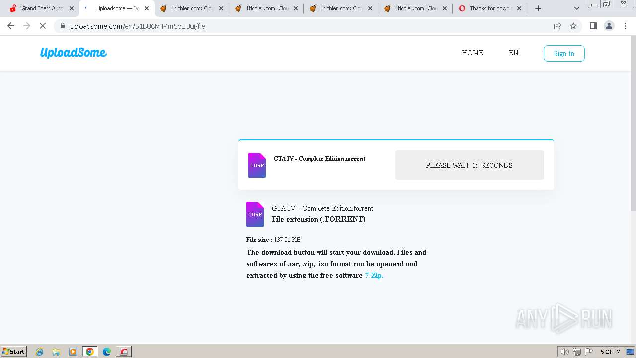Click File extension (.TORRENT) text

click(x=318, y=219)
